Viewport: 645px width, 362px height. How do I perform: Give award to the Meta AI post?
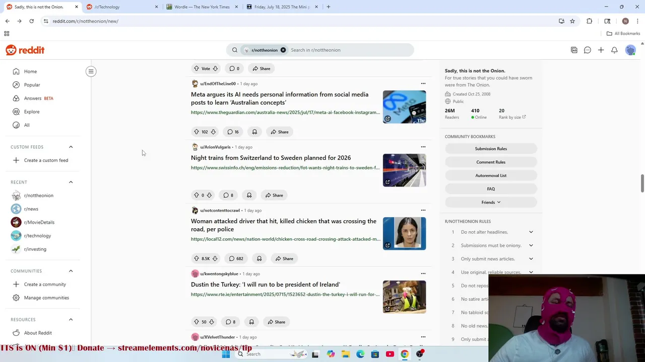pyautogui.click(x=254, y=132)
